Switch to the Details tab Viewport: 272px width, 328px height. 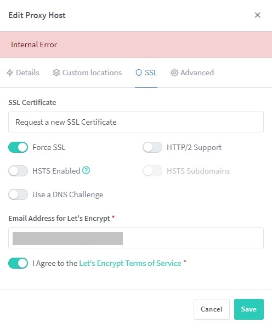23,73
